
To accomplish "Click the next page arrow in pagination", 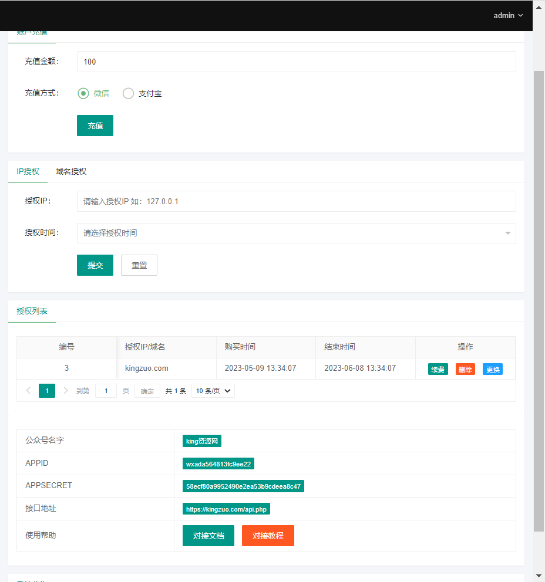I will [x=65, y=391].
